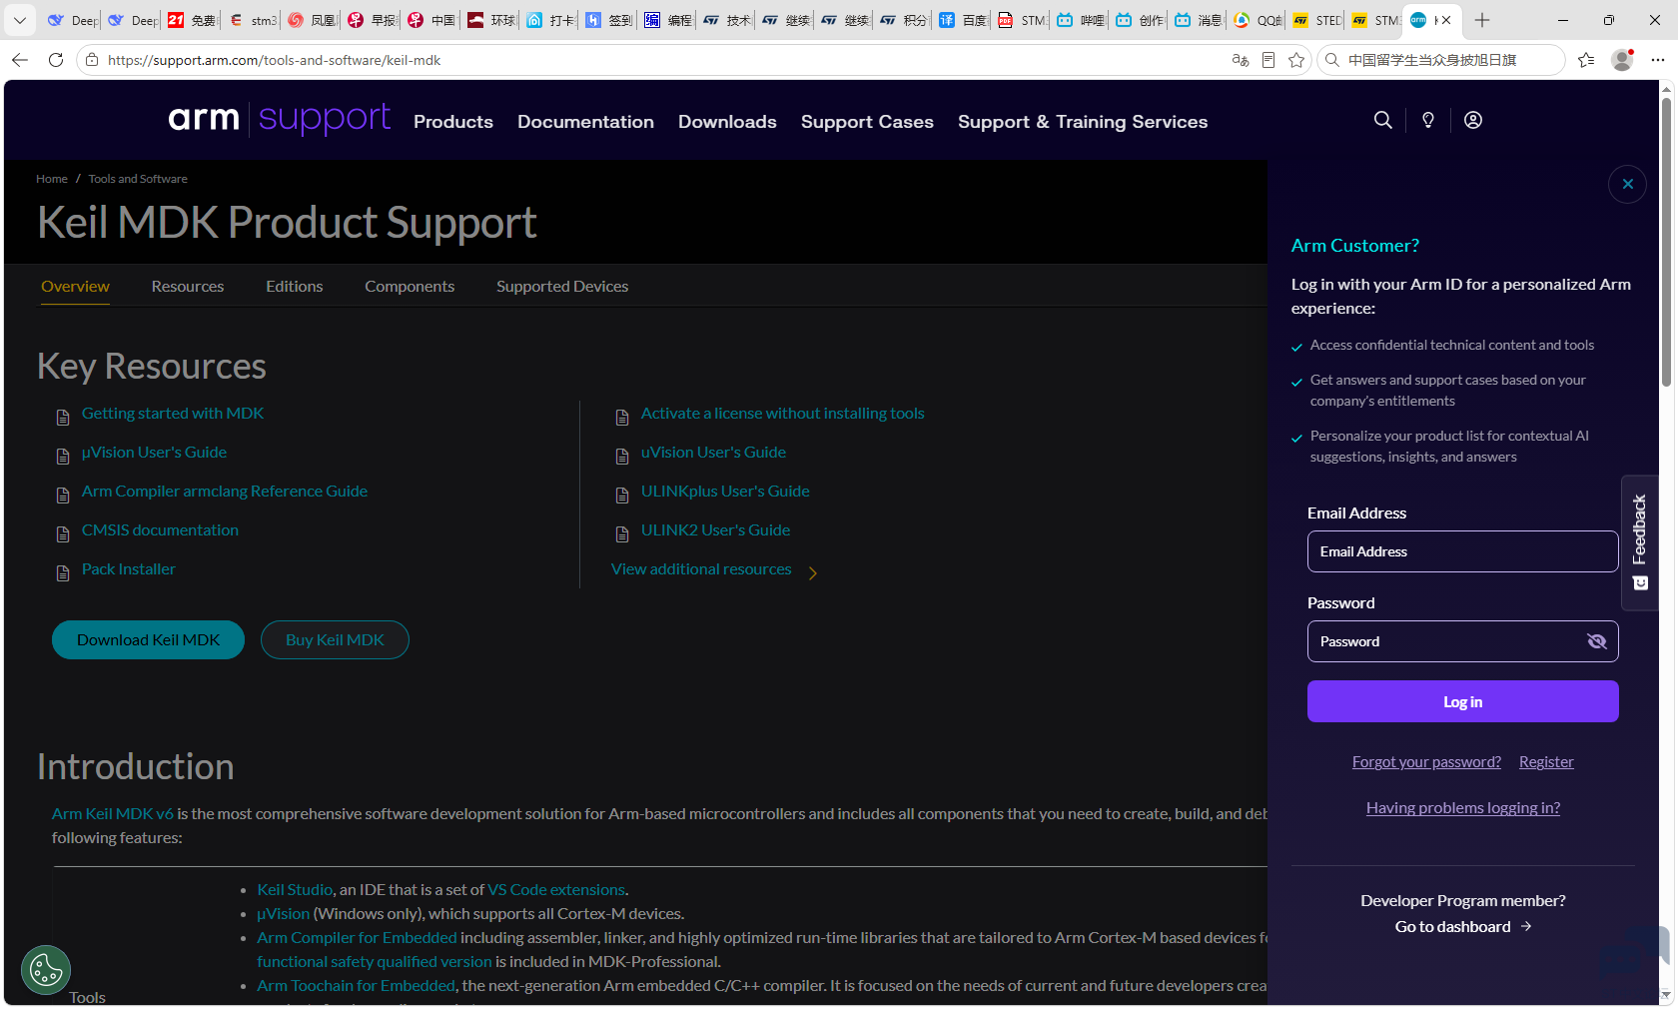Open Support Cases in navigation
The height and width of the screenshot is (1009, 1678).
click(x=867, y=122)
